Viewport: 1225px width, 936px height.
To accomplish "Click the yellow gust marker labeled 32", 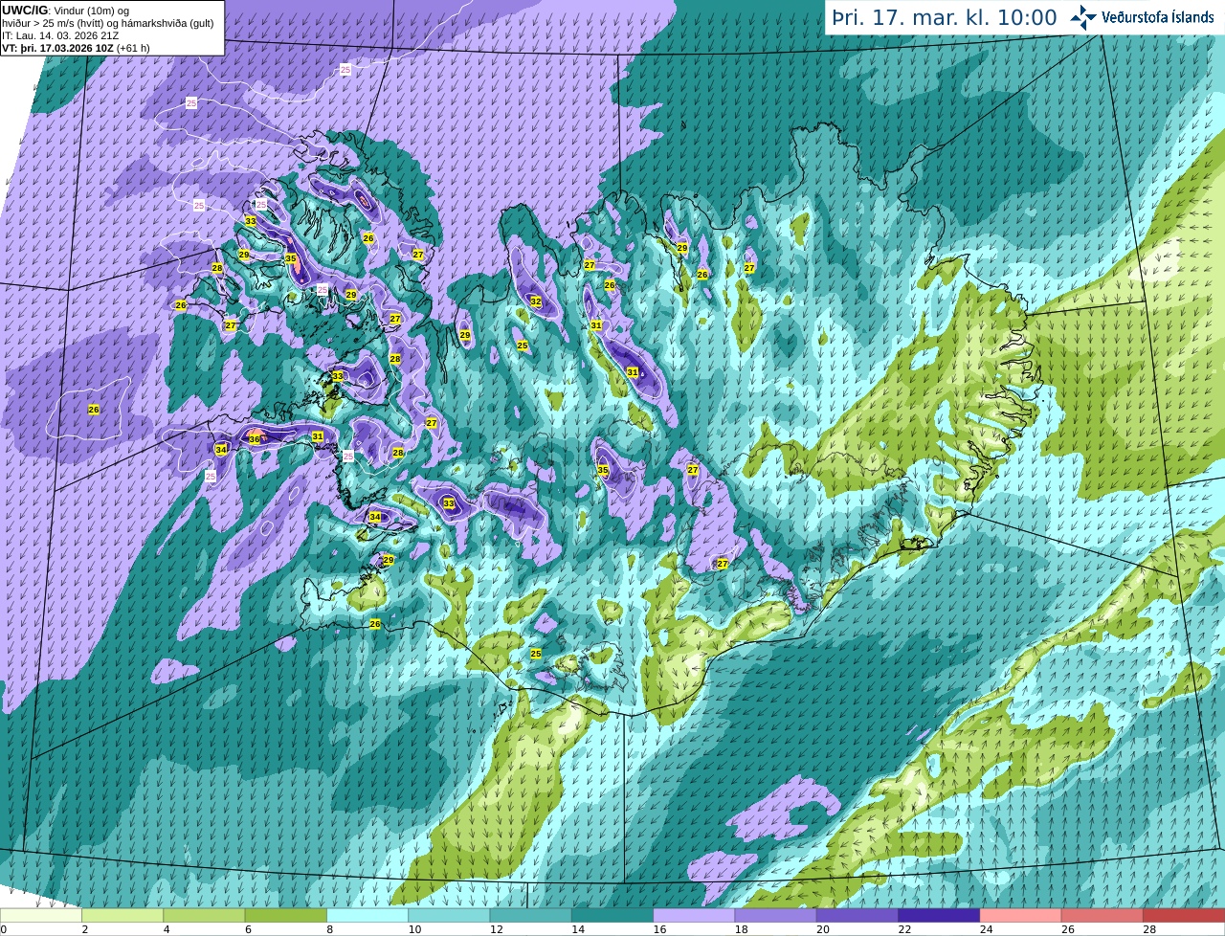I will 536,301.
